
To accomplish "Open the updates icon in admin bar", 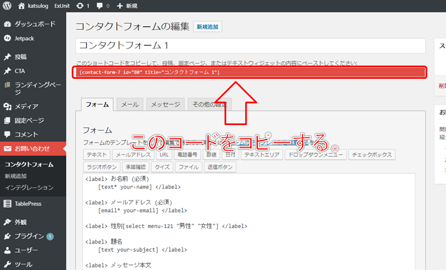I will [79, 6].
